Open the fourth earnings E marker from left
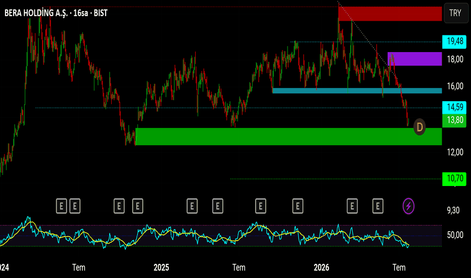 click(137, 206)
